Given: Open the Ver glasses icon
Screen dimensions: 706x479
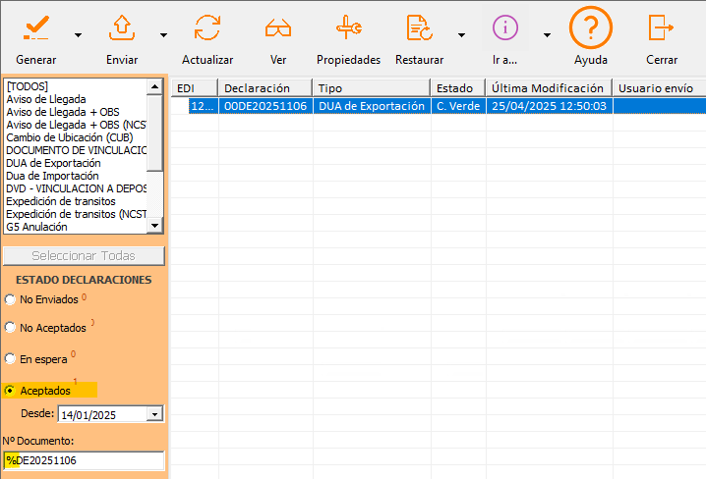Looking at the screenshot, I should coord(278,27).
